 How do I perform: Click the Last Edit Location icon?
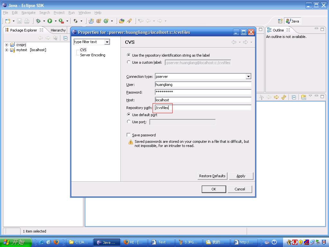point(141,21)
